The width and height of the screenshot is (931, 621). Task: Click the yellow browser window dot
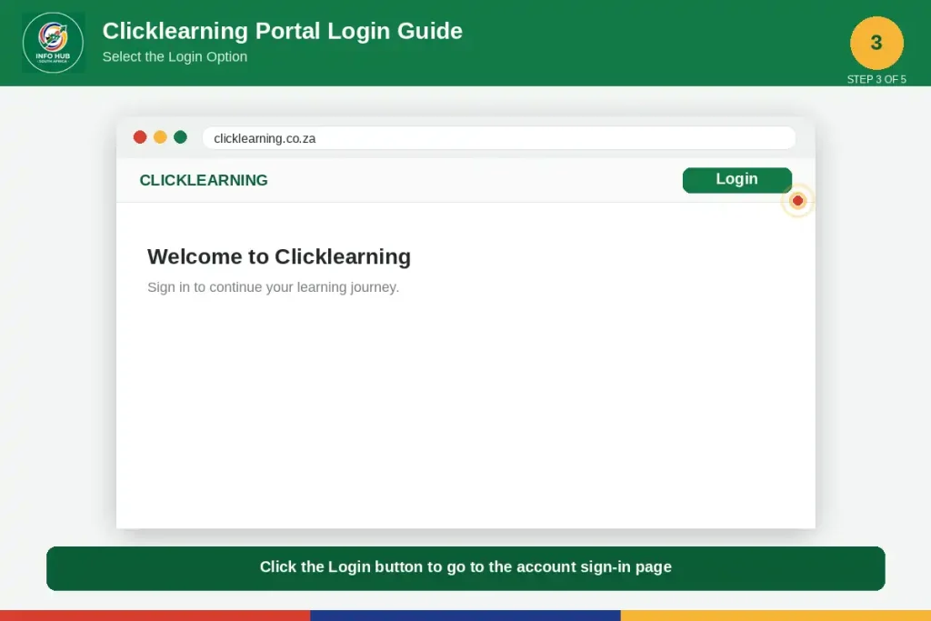[160, 137]
